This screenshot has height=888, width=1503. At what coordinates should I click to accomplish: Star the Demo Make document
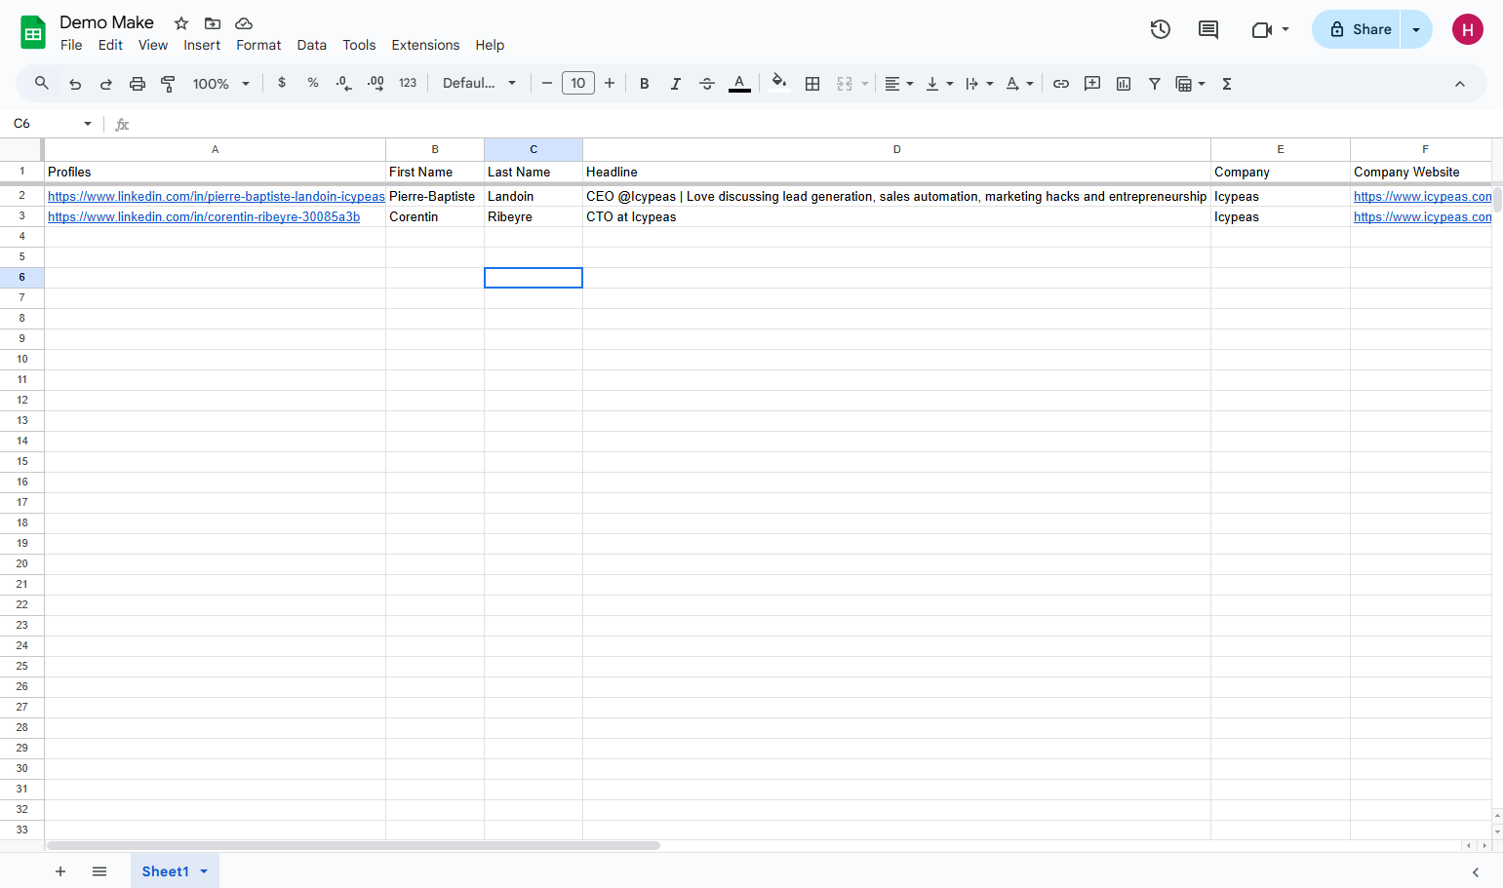point(181,23)
